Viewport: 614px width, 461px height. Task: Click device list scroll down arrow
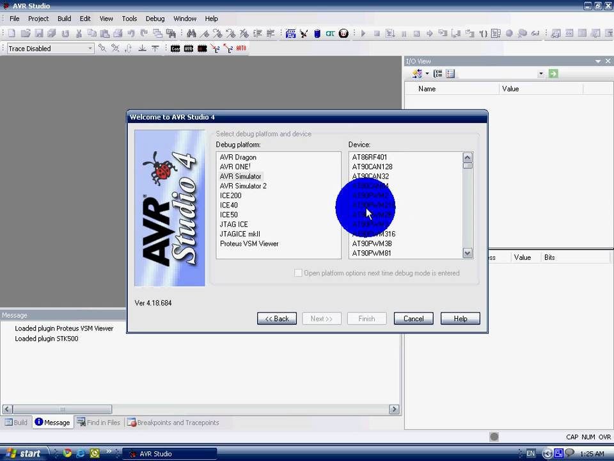(468, 253)
